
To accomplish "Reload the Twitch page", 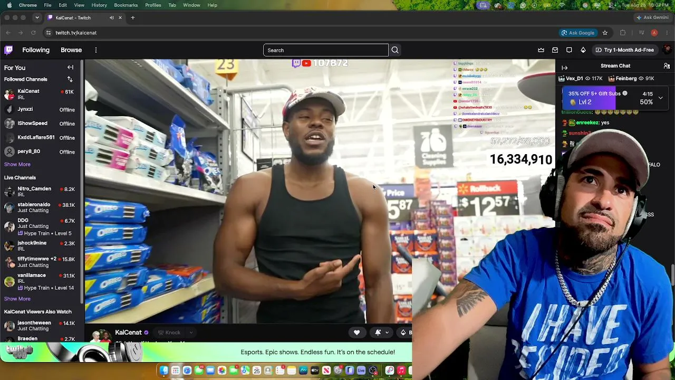I will pos(33,33).
